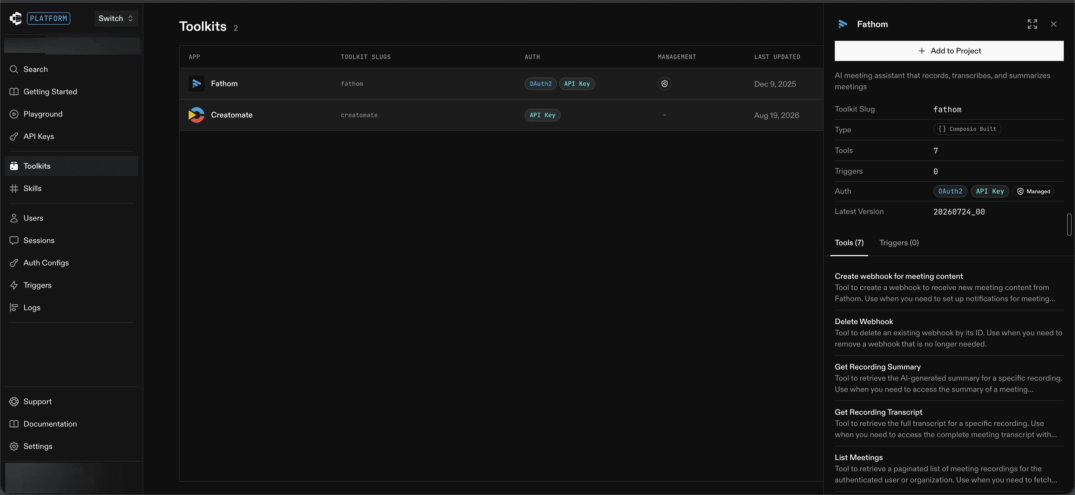Close the Fathom detail panel
The image size is (1075, 495).
pos(1054,24)
